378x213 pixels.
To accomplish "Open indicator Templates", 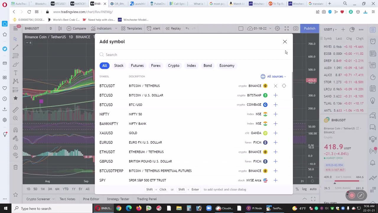I will point(131,28).
